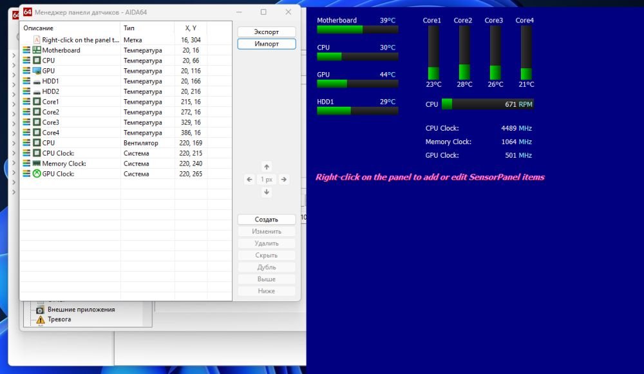This screenshot has width=644, height=374.
Task: Click bar-type icon beside Motherboard row
Action: coord(26,50)
